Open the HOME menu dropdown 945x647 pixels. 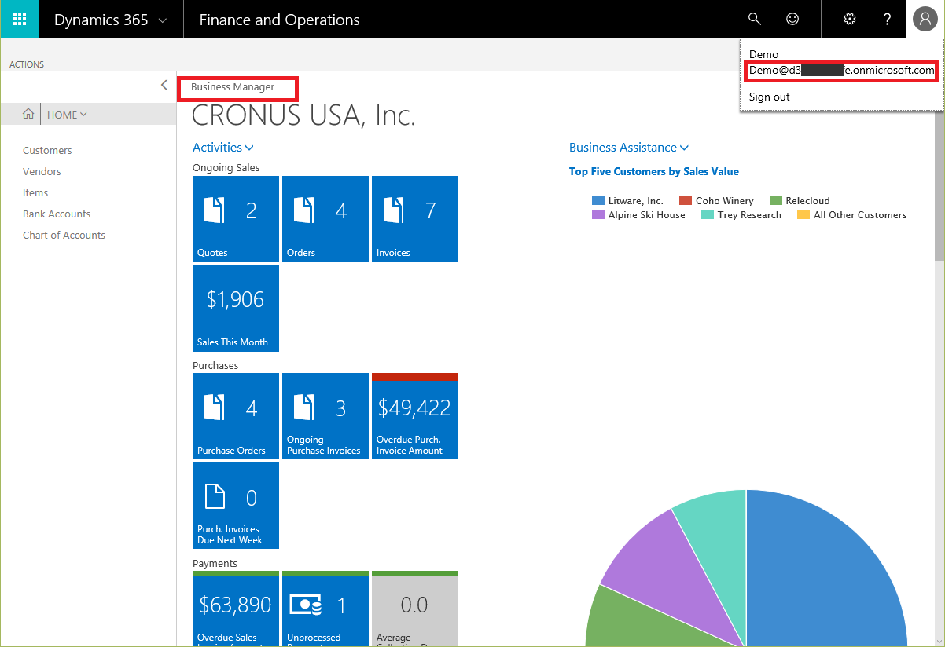[x=68, y=115]
